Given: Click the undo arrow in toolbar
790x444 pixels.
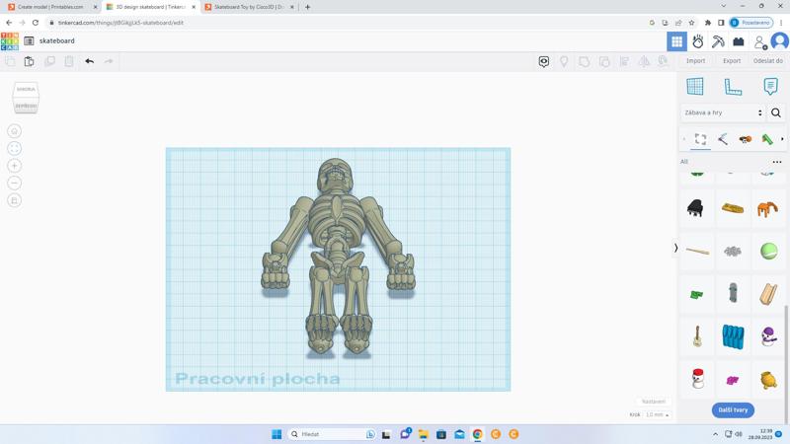Looking at the screenshot, I should coord(89,61).
